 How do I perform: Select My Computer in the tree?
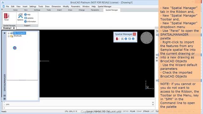pos(20,33)
